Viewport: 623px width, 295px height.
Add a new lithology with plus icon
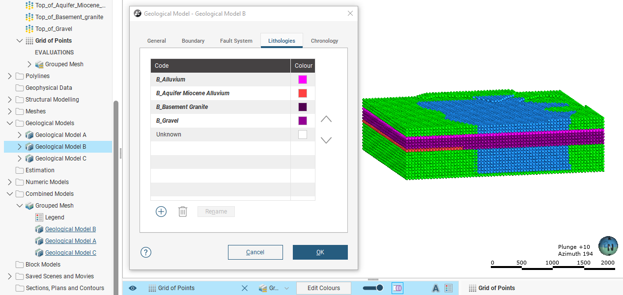click(161, 212)
